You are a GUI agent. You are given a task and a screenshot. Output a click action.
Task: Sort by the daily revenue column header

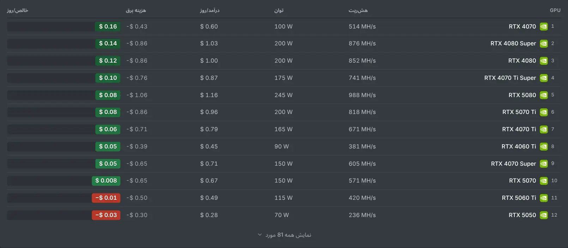[x=210, y=10]
